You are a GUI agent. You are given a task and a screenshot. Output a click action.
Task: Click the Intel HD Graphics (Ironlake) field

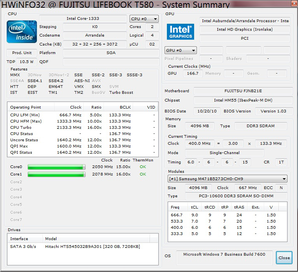(245, 30)
